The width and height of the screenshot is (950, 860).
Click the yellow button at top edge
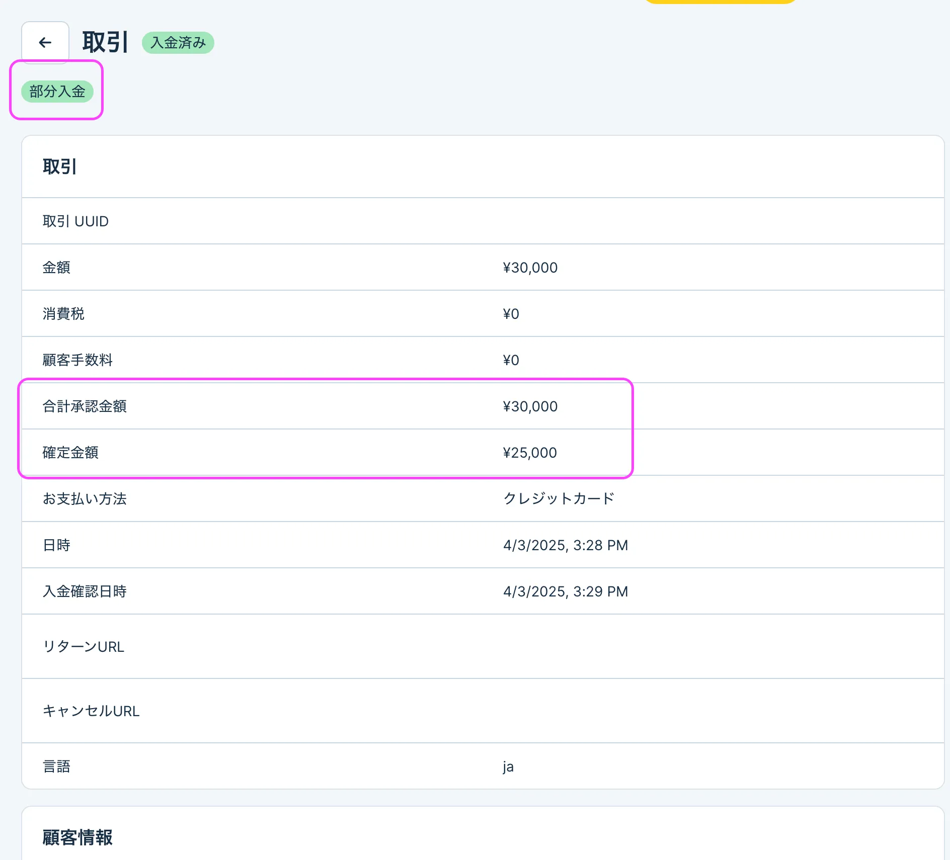point(720,2)
